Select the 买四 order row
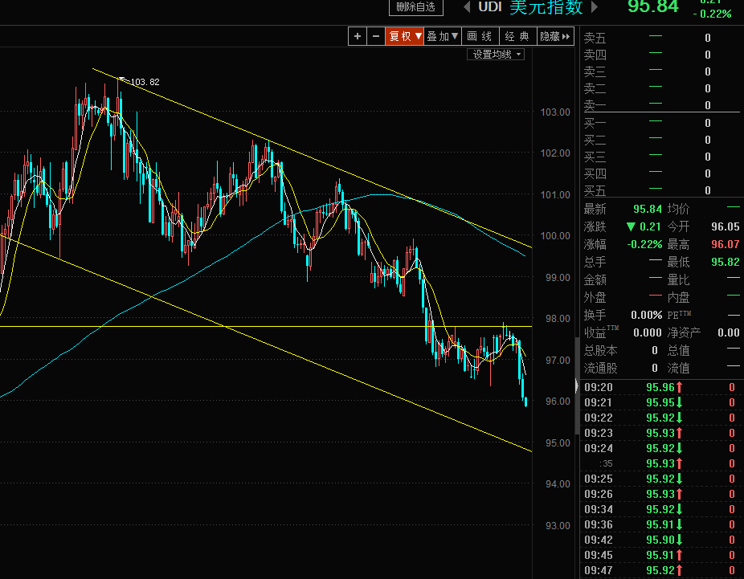744x579 pixels. (x=661, y=174)
